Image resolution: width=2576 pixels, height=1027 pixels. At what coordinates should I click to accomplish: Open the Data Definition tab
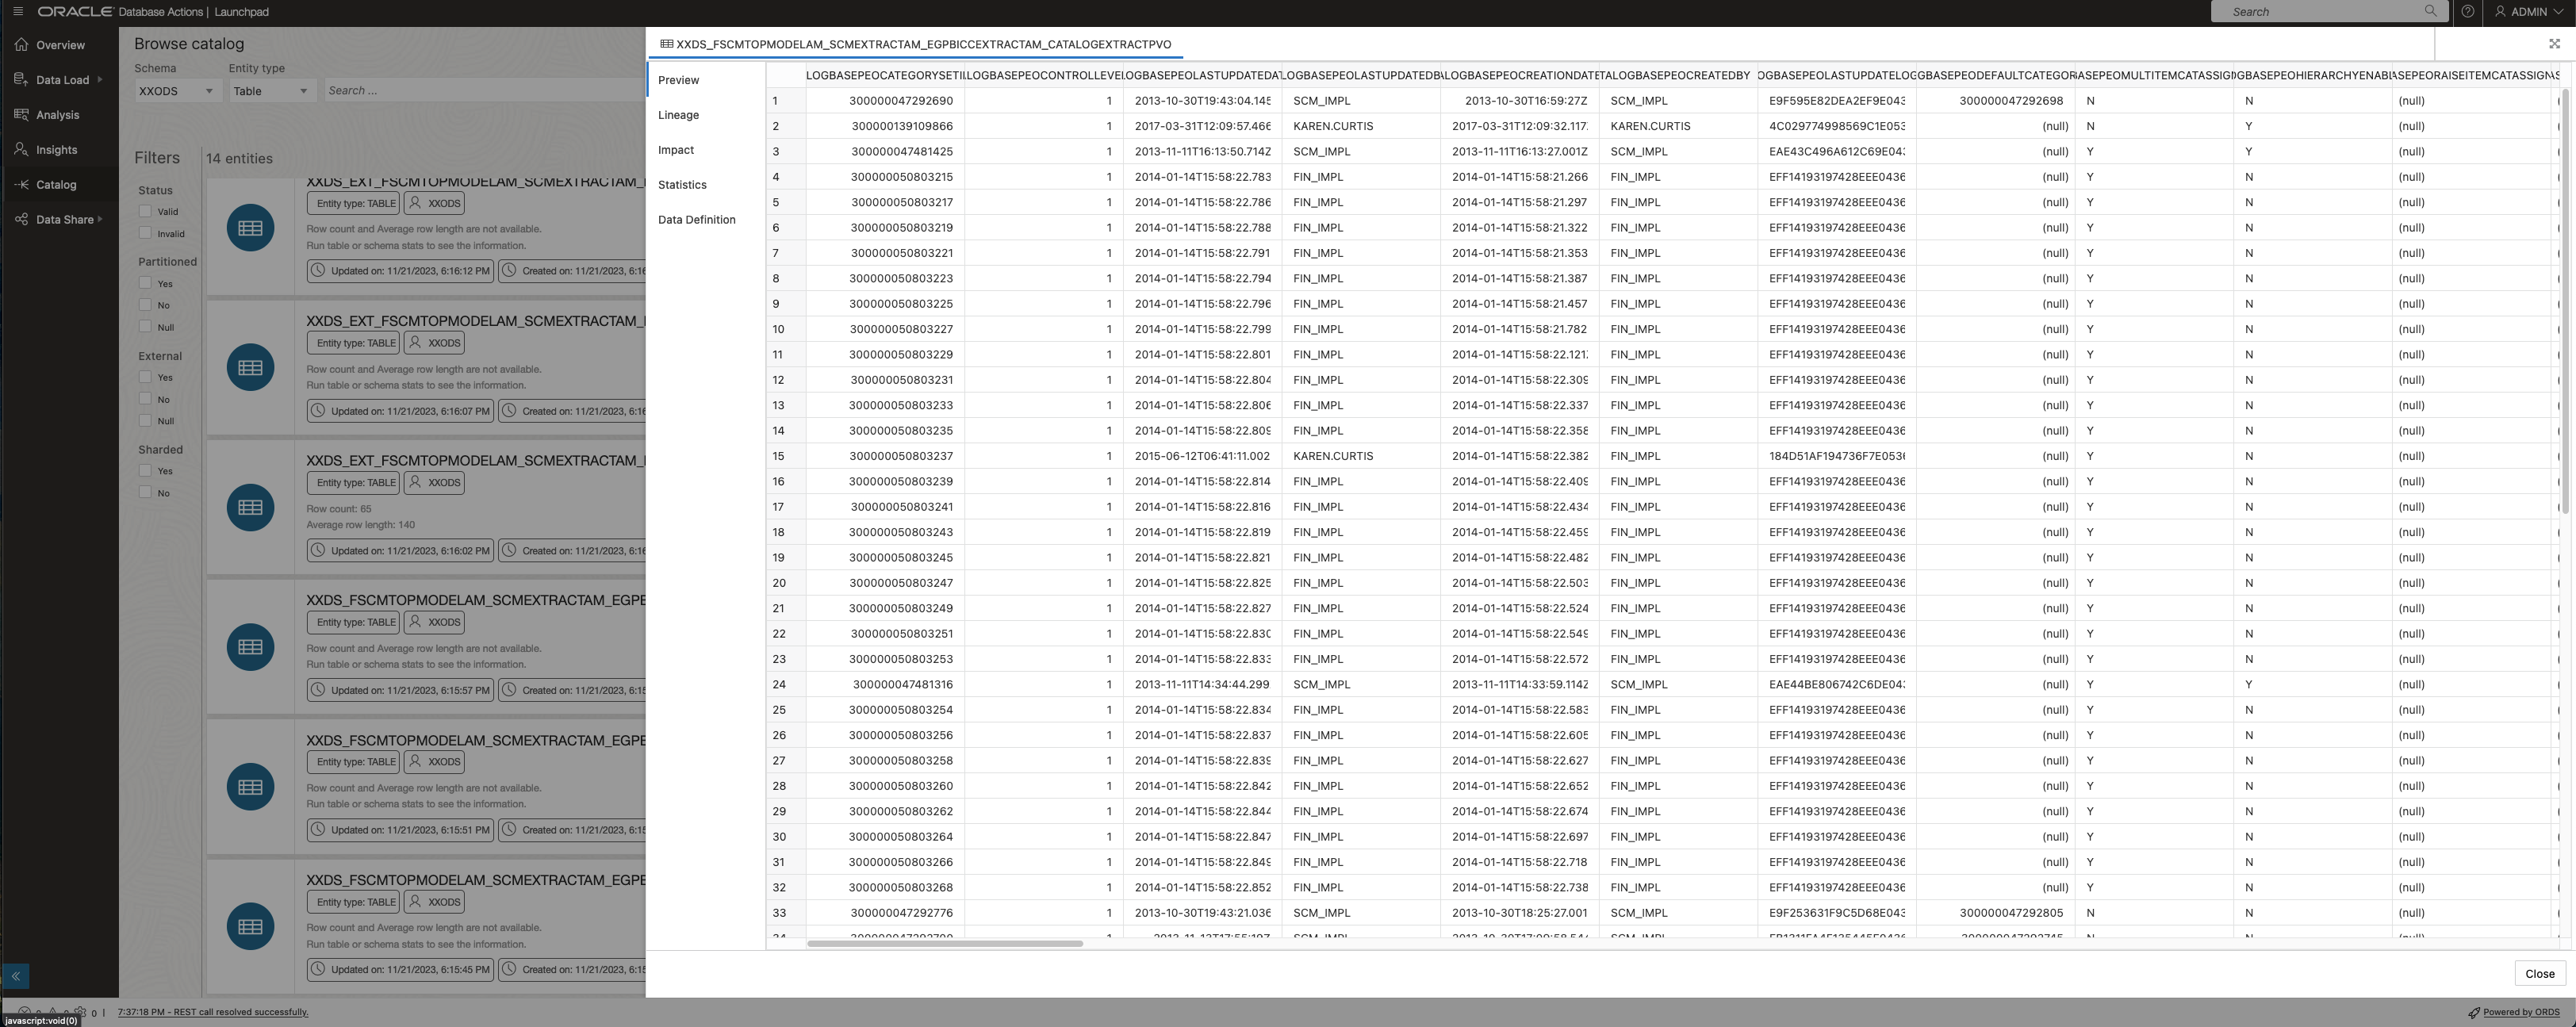697,219
